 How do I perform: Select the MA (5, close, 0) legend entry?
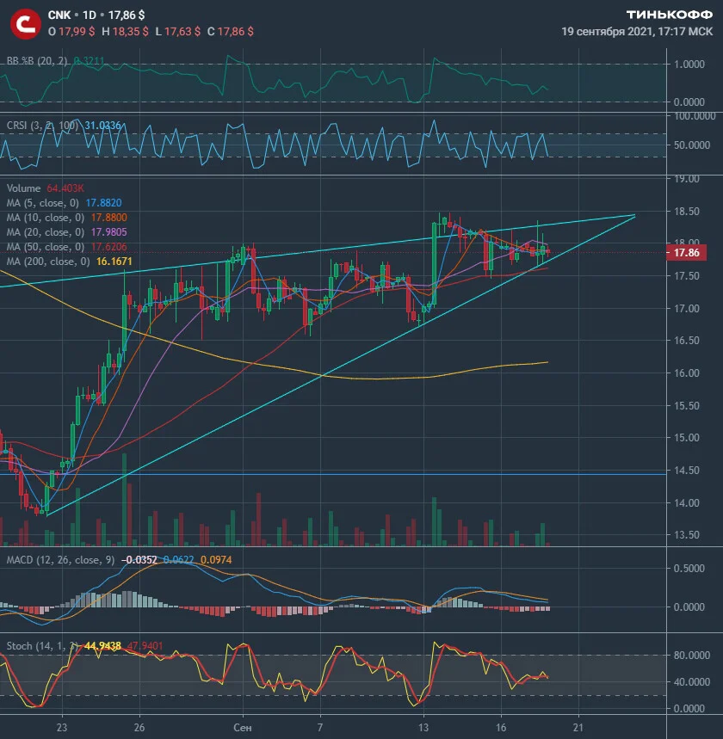click(x=42, y=203)
